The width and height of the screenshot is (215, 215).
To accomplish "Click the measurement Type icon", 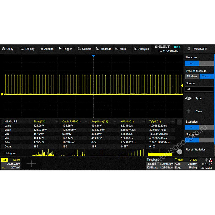I will coord(189,98).
